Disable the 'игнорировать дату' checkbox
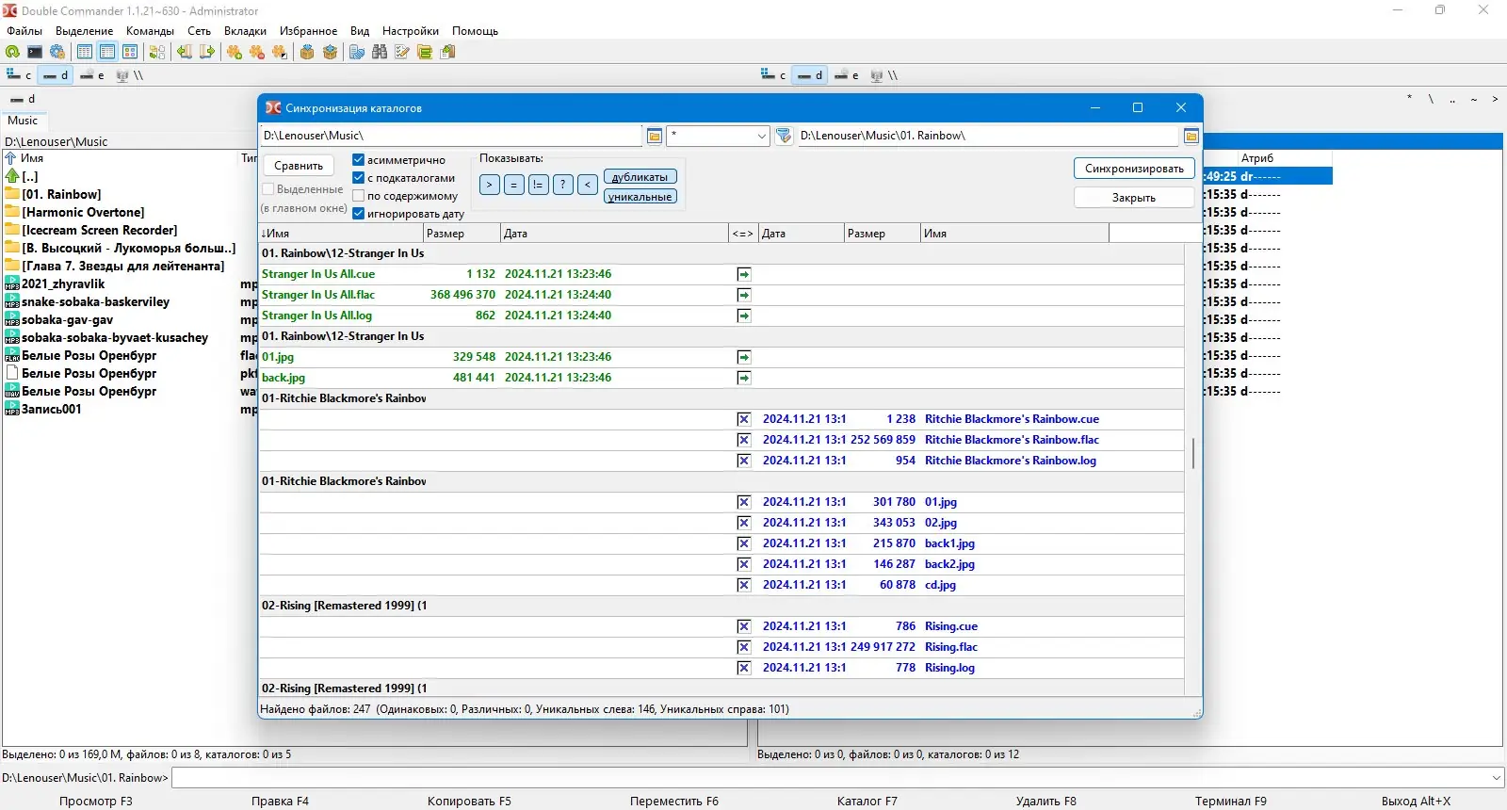This screenshot has height=810, width=1507. pyautogui.click(x=358, y=214)
